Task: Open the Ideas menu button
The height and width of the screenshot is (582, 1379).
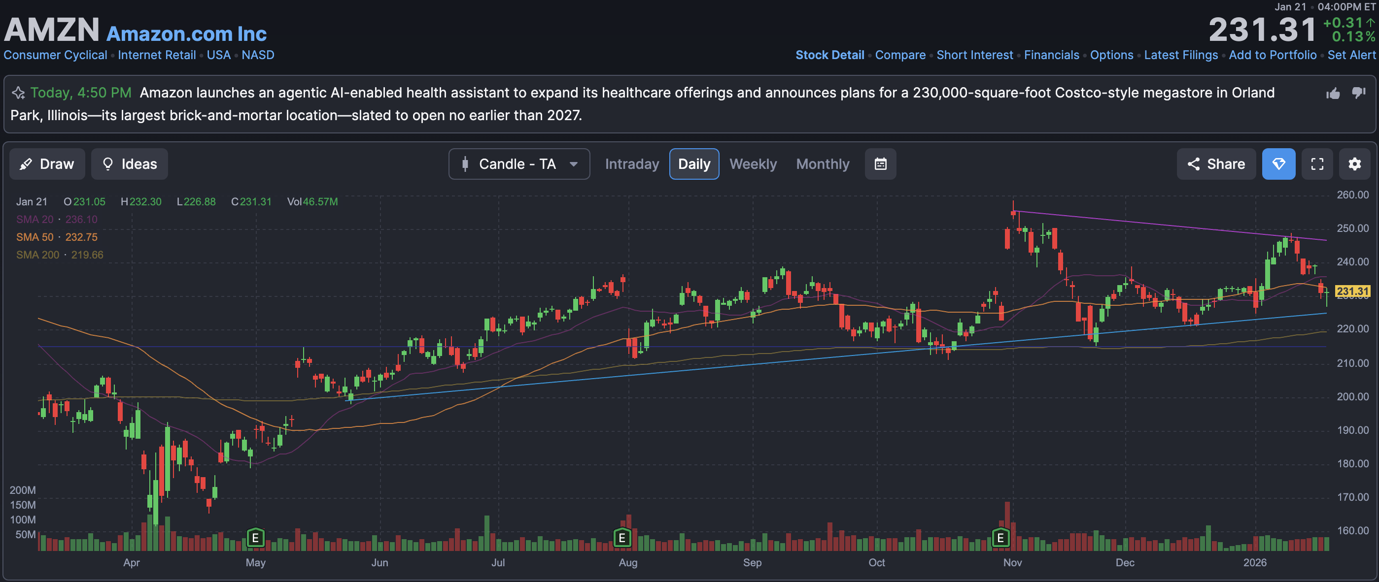Action: [x=130, y=163]
